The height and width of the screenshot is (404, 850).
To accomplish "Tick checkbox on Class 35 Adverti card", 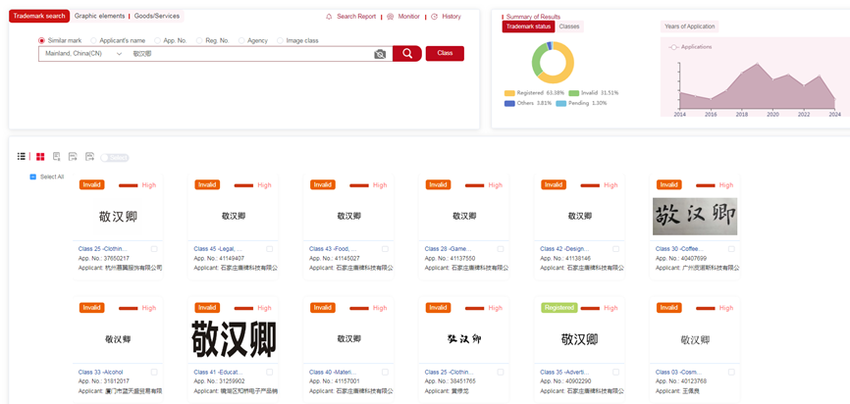I will [x=616, y=372].
